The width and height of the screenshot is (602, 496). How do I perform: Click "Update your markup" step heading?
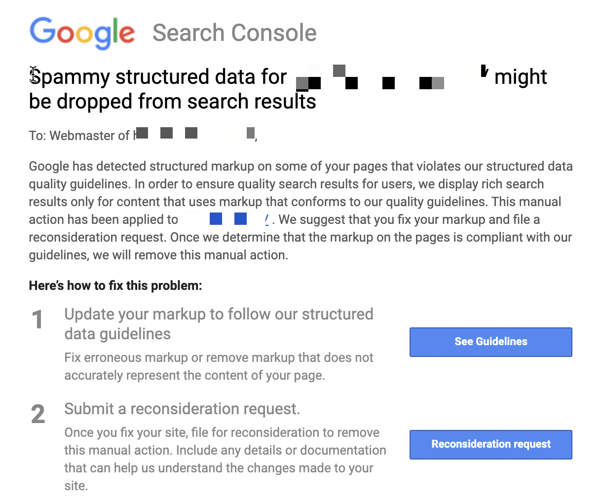coord(219,324)
